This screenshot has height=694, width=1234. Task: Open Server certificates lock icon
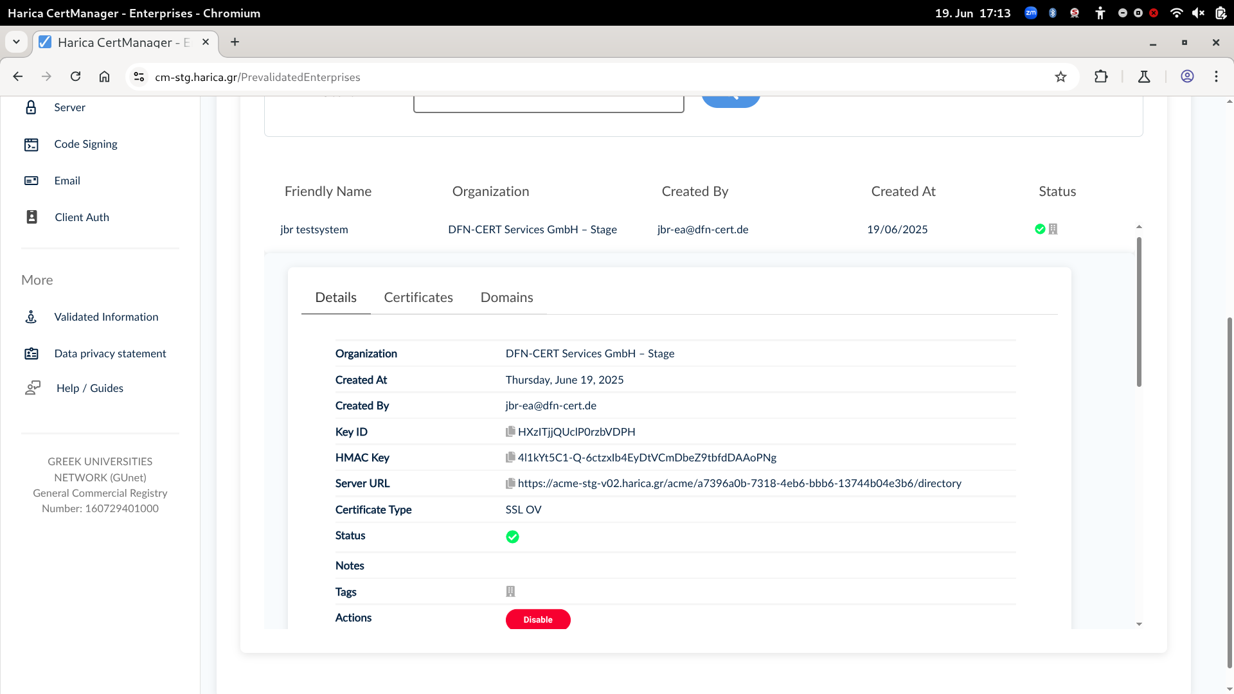coord(31,107)
